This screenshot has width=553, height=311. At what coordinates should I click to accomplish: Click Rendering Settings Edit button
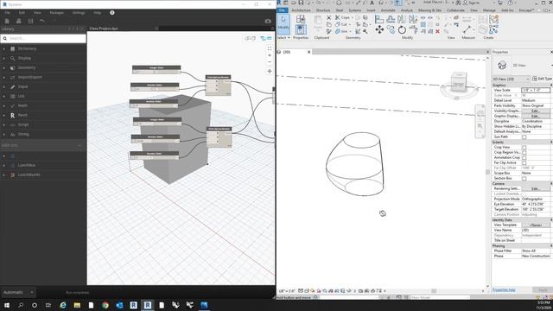click(x=536, y=188)
